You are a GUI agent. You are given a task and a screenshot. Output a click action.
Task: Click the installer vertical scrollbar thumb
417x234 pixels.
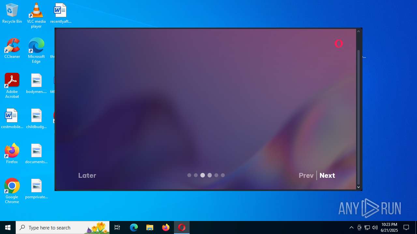coord(358,117)
